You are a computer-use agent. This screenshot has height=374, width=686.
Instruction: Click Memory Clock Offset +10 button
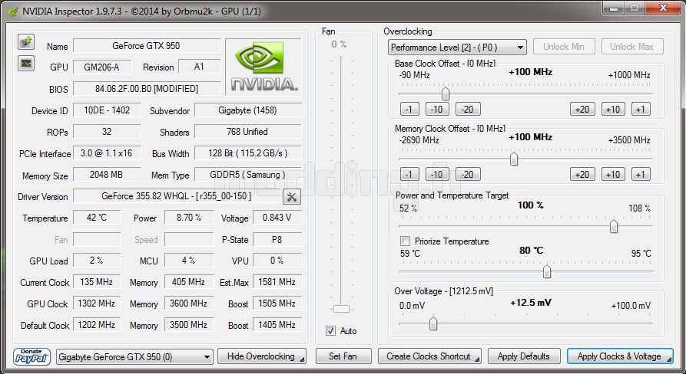click(x=613, y=175)
